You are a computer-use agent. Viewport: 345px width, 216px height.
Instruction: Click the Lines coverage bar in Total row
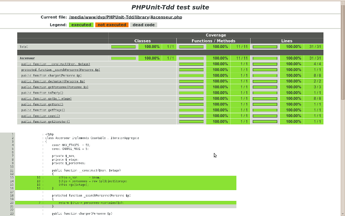coord(265,47)
